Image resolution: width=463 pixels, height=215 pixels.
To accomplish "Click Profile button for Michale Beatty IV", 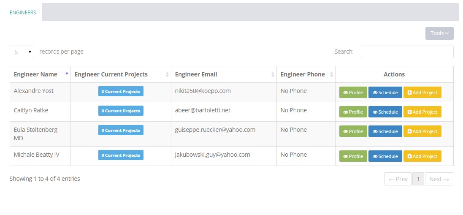I will pos(353,156).
